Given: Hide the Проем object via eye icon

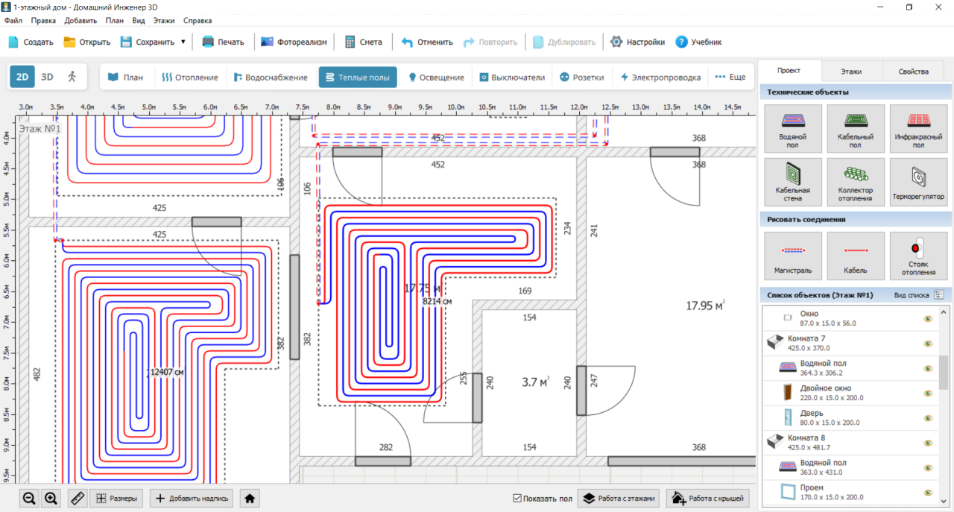Looking at the screenshot, I should tap(928, 493).
